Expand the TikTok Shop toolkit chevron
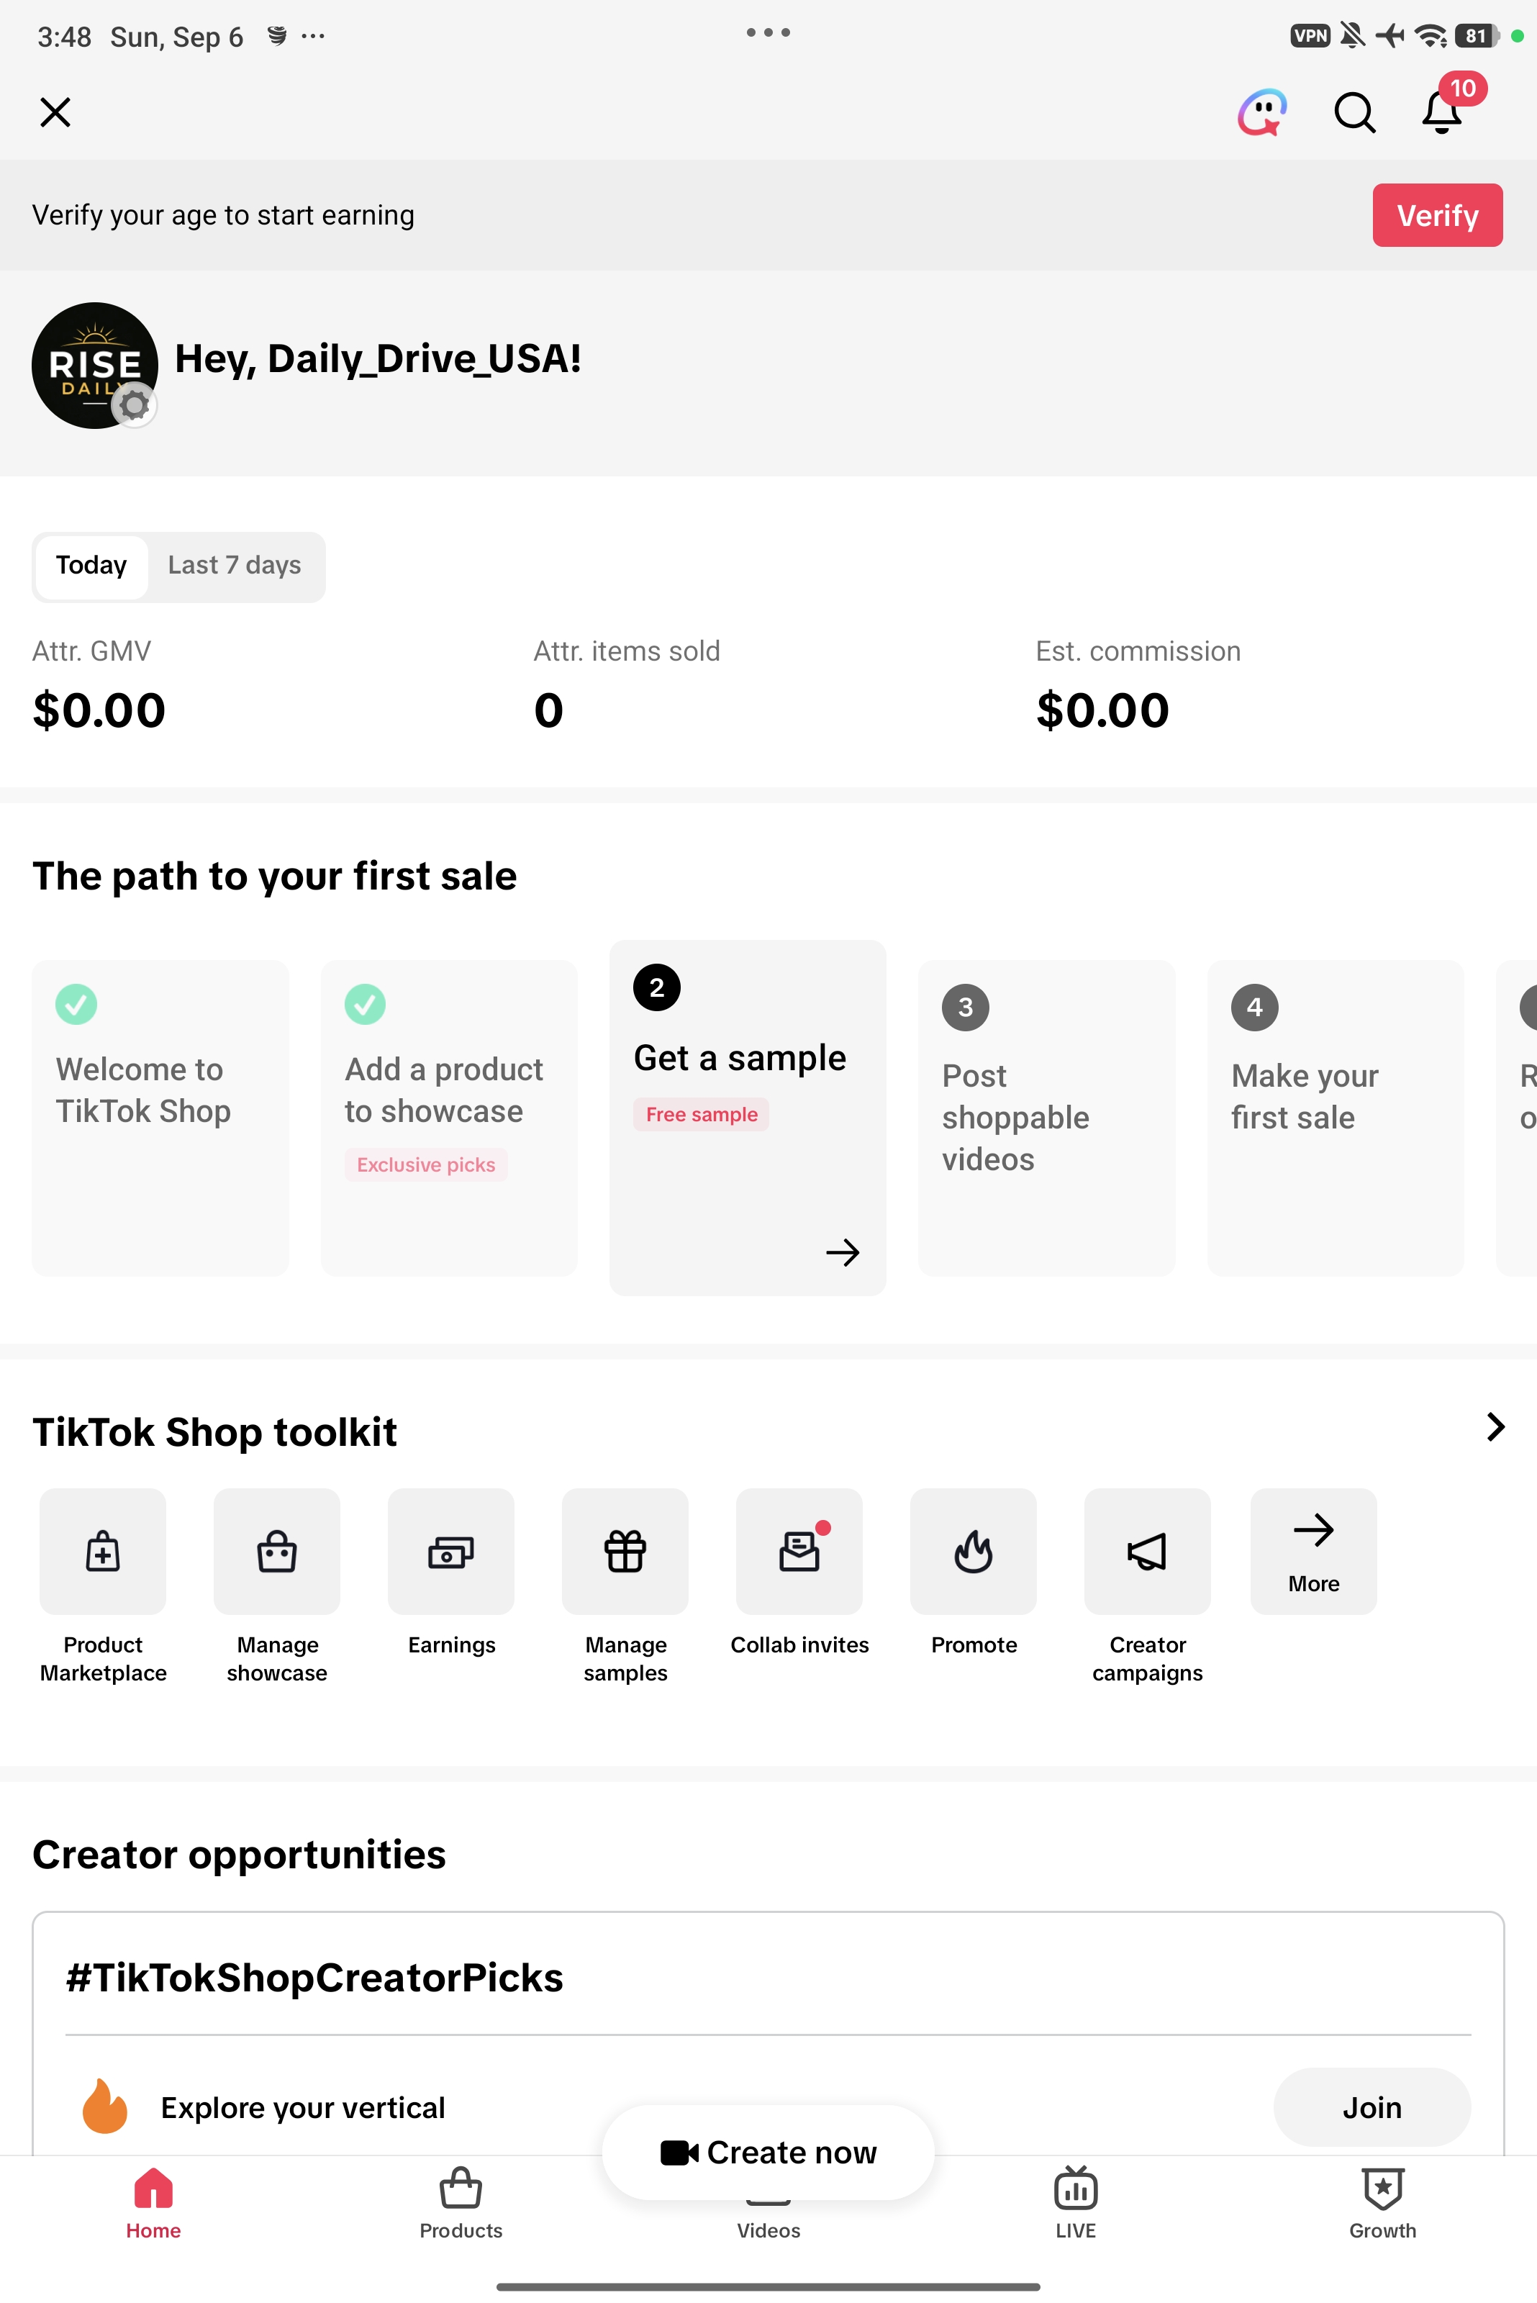This screenshot has height=2303, width=1537. point(1495,1426)
